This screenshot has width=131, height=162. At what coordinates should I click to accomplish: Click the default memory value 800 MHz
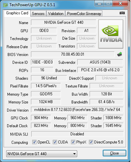pyautogui.click(x=78, y=126)
